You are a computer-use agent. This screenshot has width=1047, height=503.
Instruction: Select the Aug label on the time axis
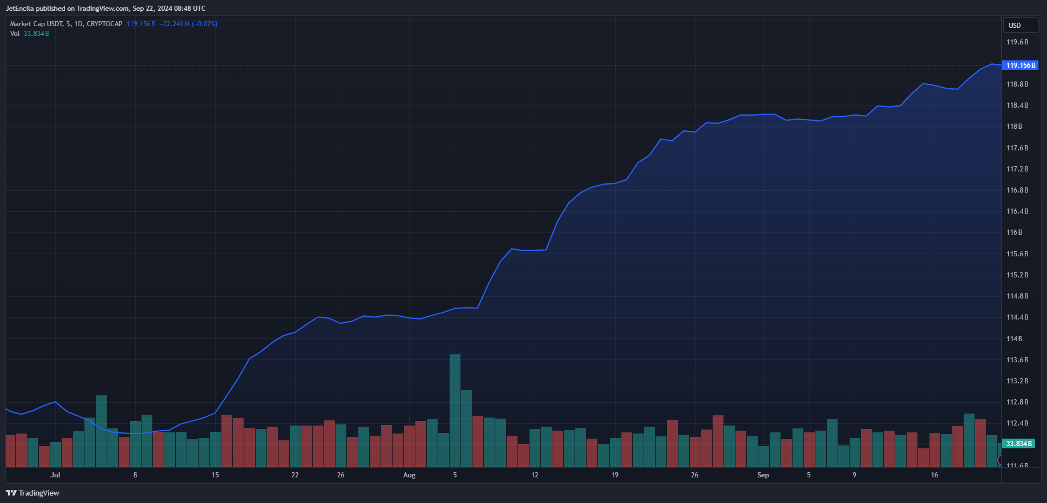(x=409, y=475)
